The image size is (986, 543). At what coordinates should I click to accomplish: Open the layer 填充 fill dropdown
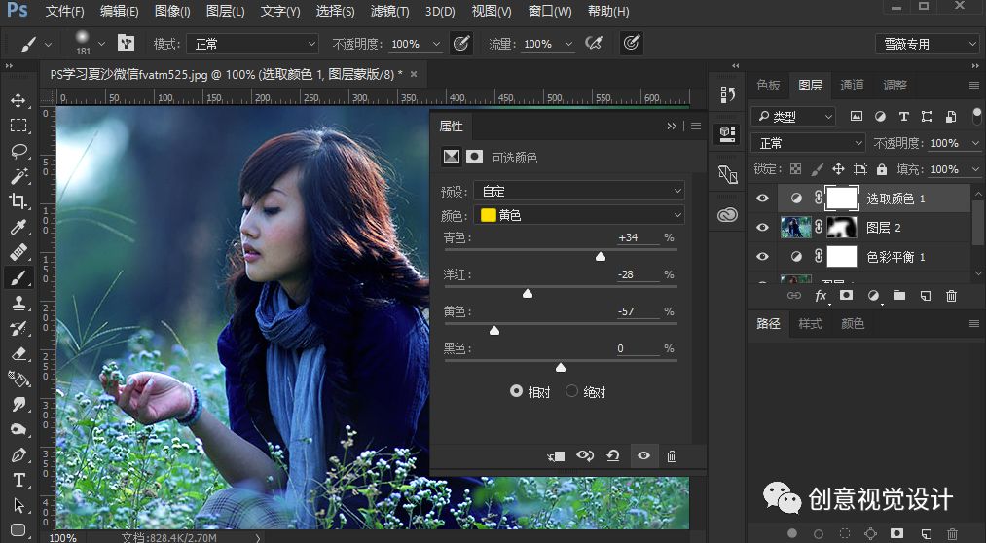(x=975, y=169)
